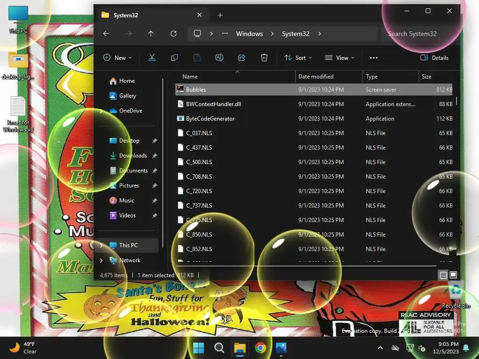Switch to details list view icon
The width and height of the screenshot is (479, 359).
point(443,275)
